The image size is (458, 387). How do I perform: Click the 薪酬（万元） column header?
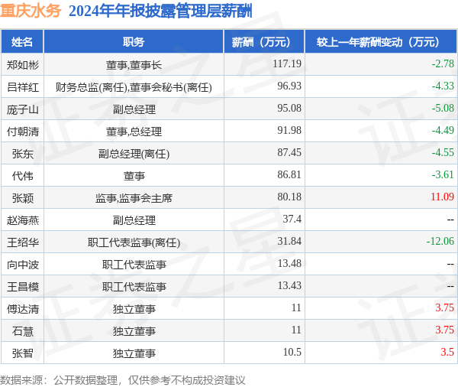(264, 41)
